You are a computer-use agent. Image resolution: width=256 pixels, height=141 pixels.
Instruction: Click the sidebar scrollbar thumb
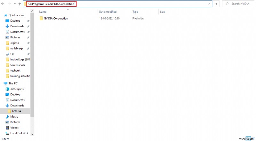tap(32, 65)
